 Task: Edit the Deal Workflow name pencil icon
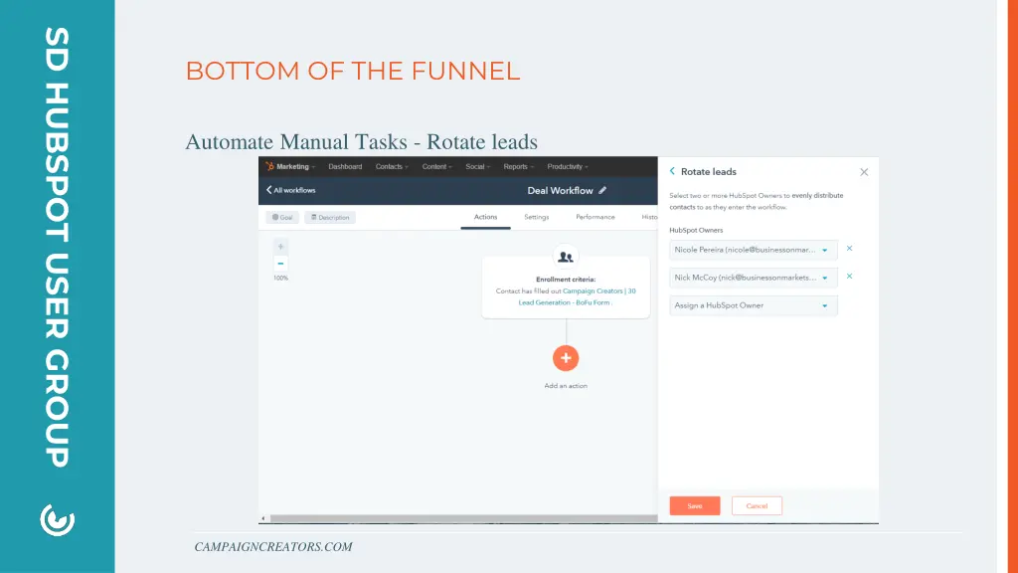tap(602, 190)
